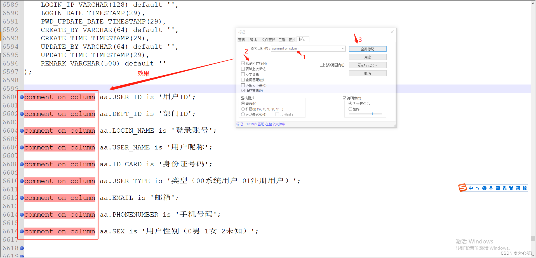Adjust the transparency slider handle
This screenshot has width=536, height=258.
(x=372, y=114)
